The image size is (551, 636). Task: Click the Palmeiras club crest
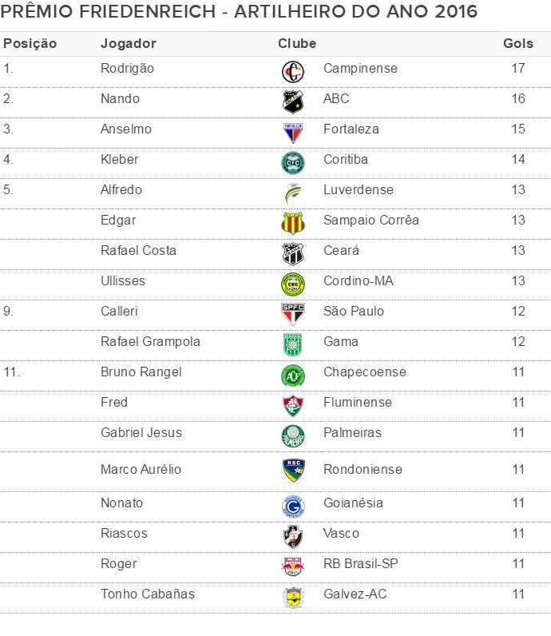293,435
